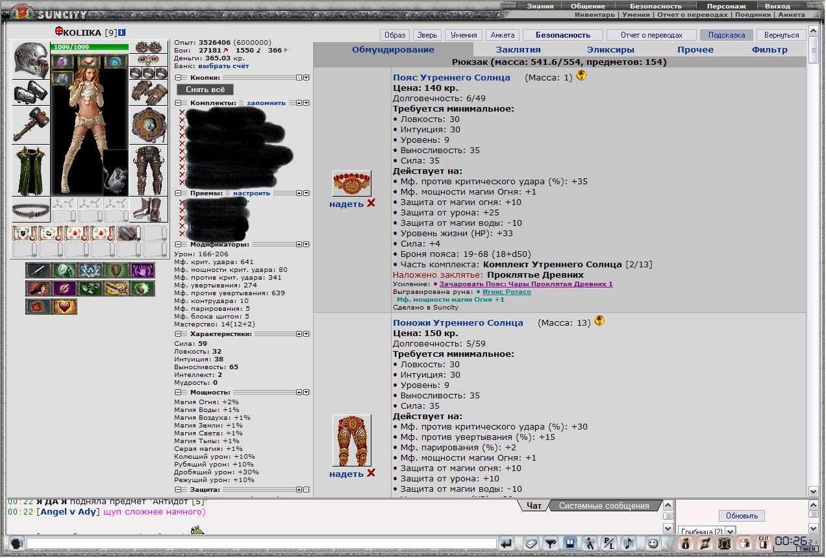
Task: Open the Грибница location dropdown
Action: pyautogui.click(x=731, y=531)
